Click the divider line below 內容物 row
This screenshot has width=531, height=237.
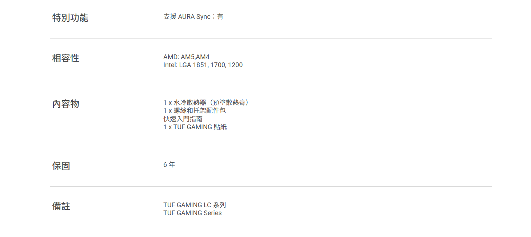(x=271, y=146)
